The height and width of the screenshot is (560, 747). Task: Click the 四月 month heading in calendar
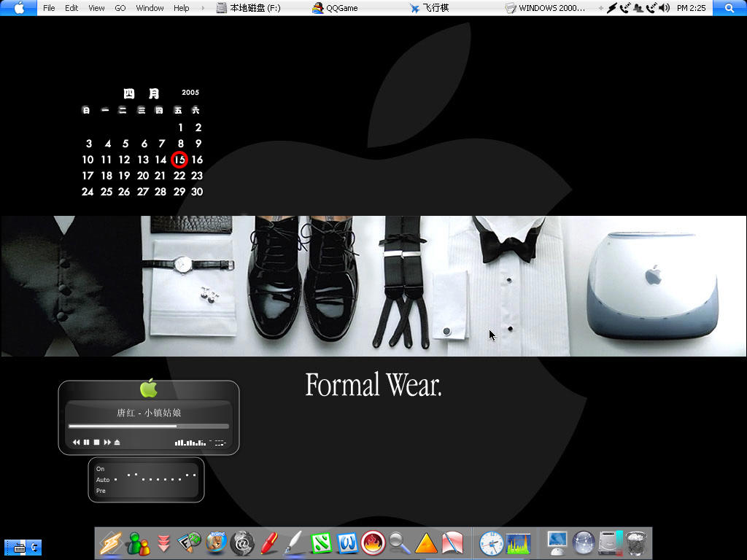coord(142,93)
